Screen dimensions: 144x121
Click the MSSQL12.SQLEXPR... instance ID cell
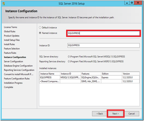click(70, 77)
